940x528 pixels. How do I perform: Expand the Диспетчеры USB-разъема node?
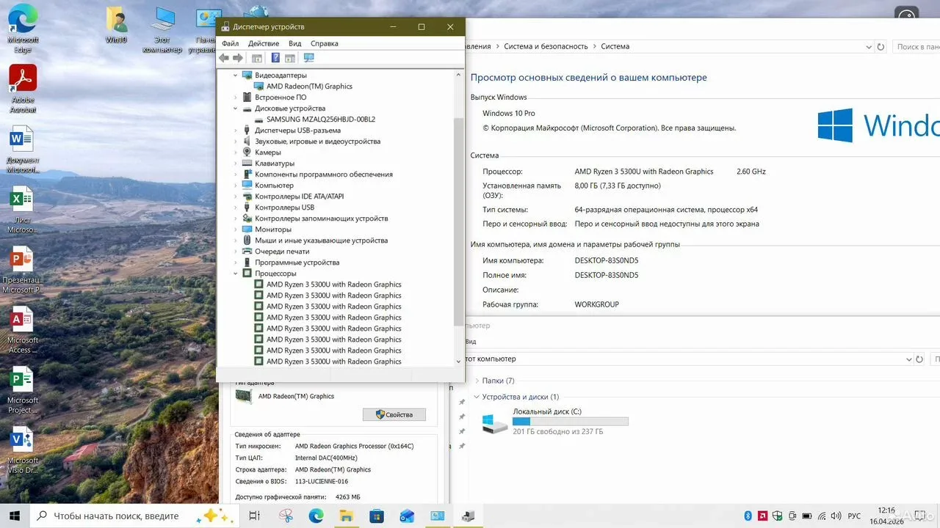pos(236,131)
